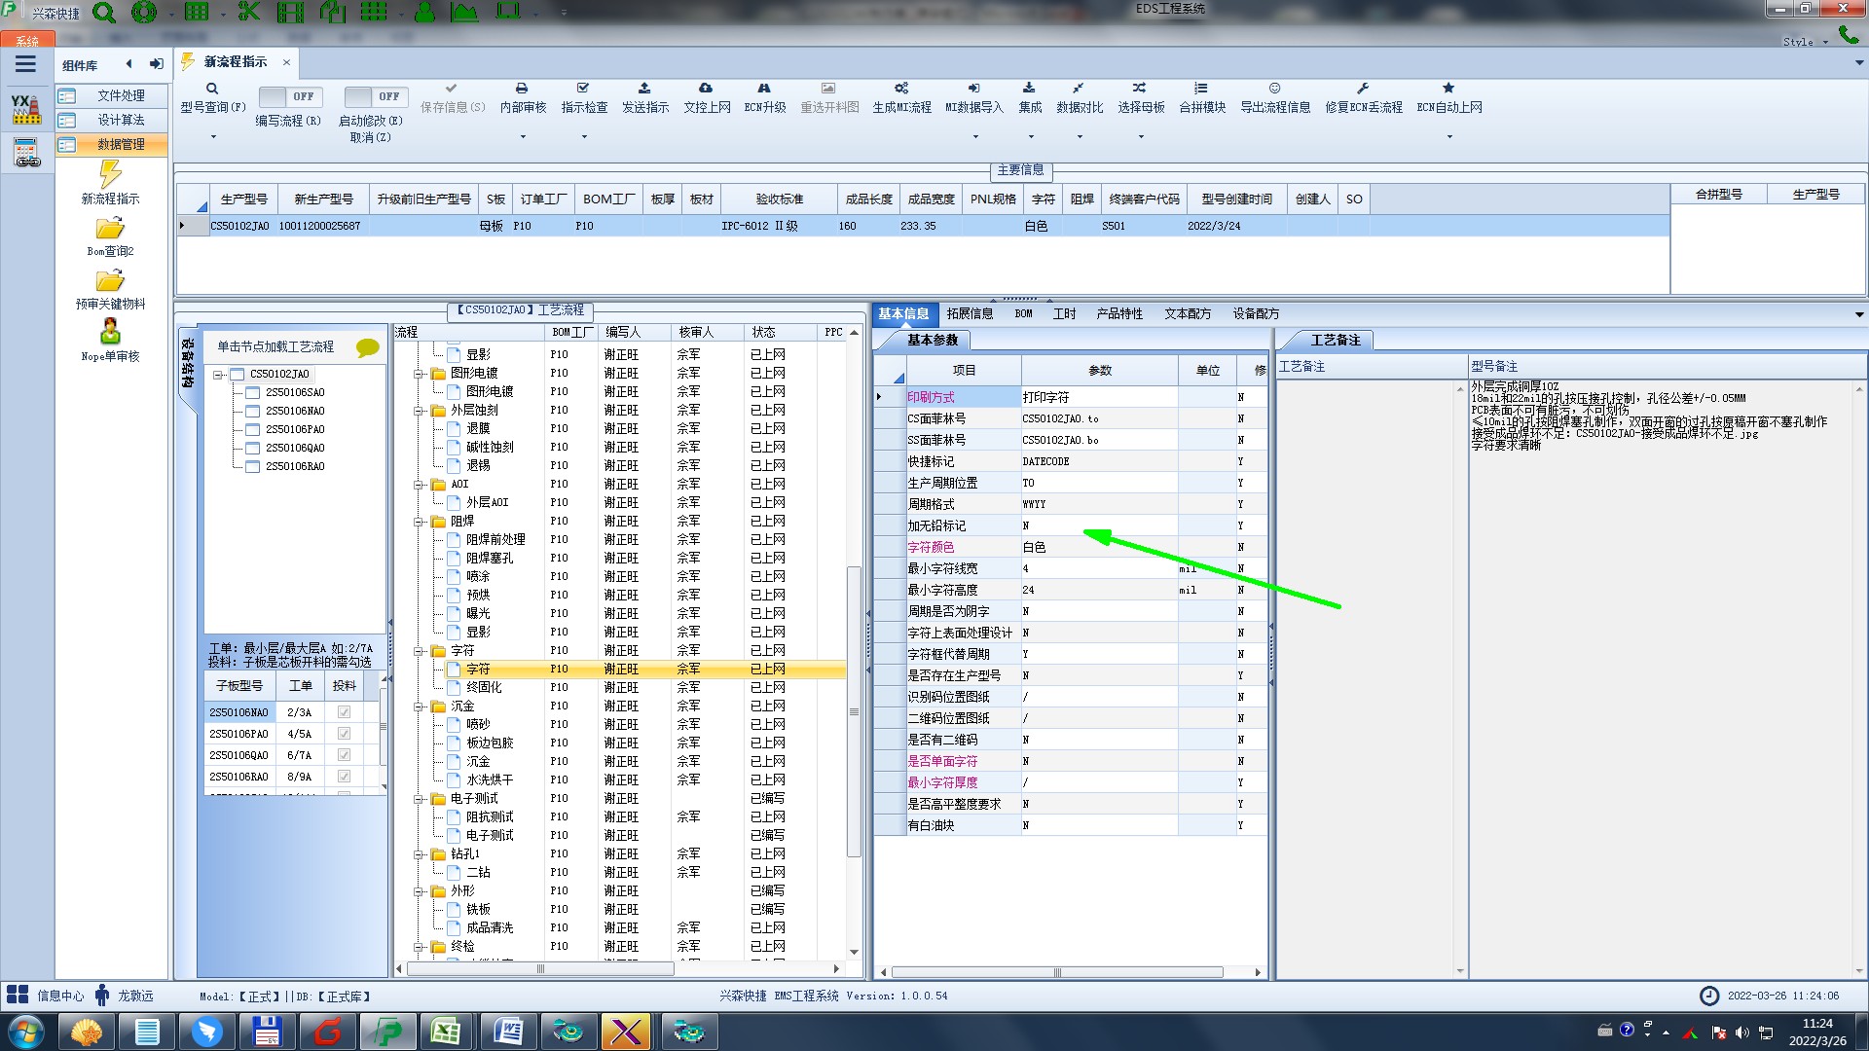Image resolution: width=1869 pixels, height=1051 pixels.
Task: Check 投料 box for 2S50106NA0
Action: pos(344,712)
